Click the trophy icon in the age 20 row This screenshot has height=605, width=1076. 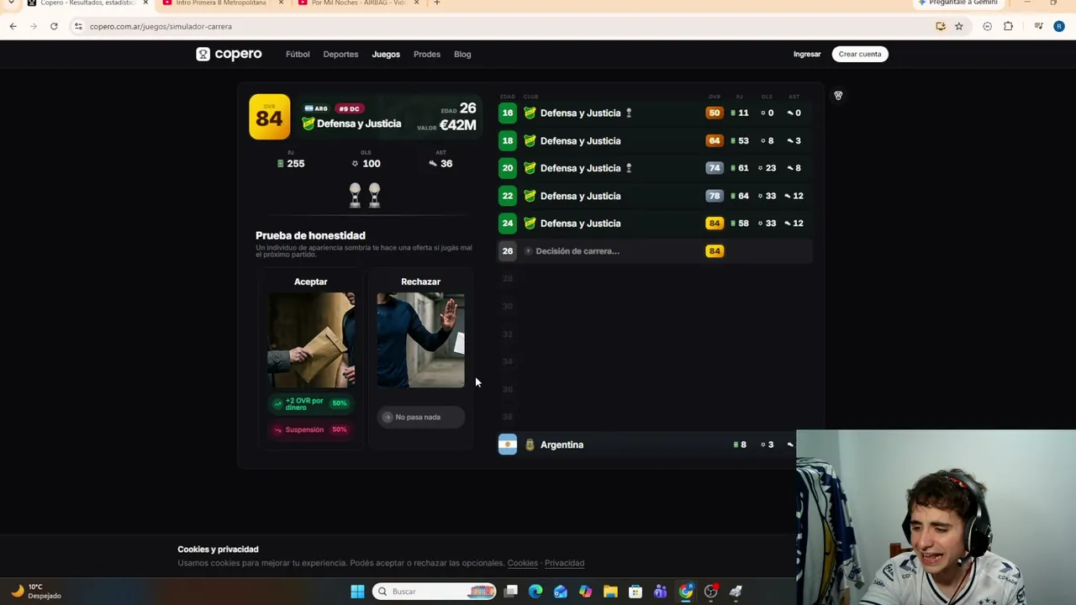pos(629,168)
